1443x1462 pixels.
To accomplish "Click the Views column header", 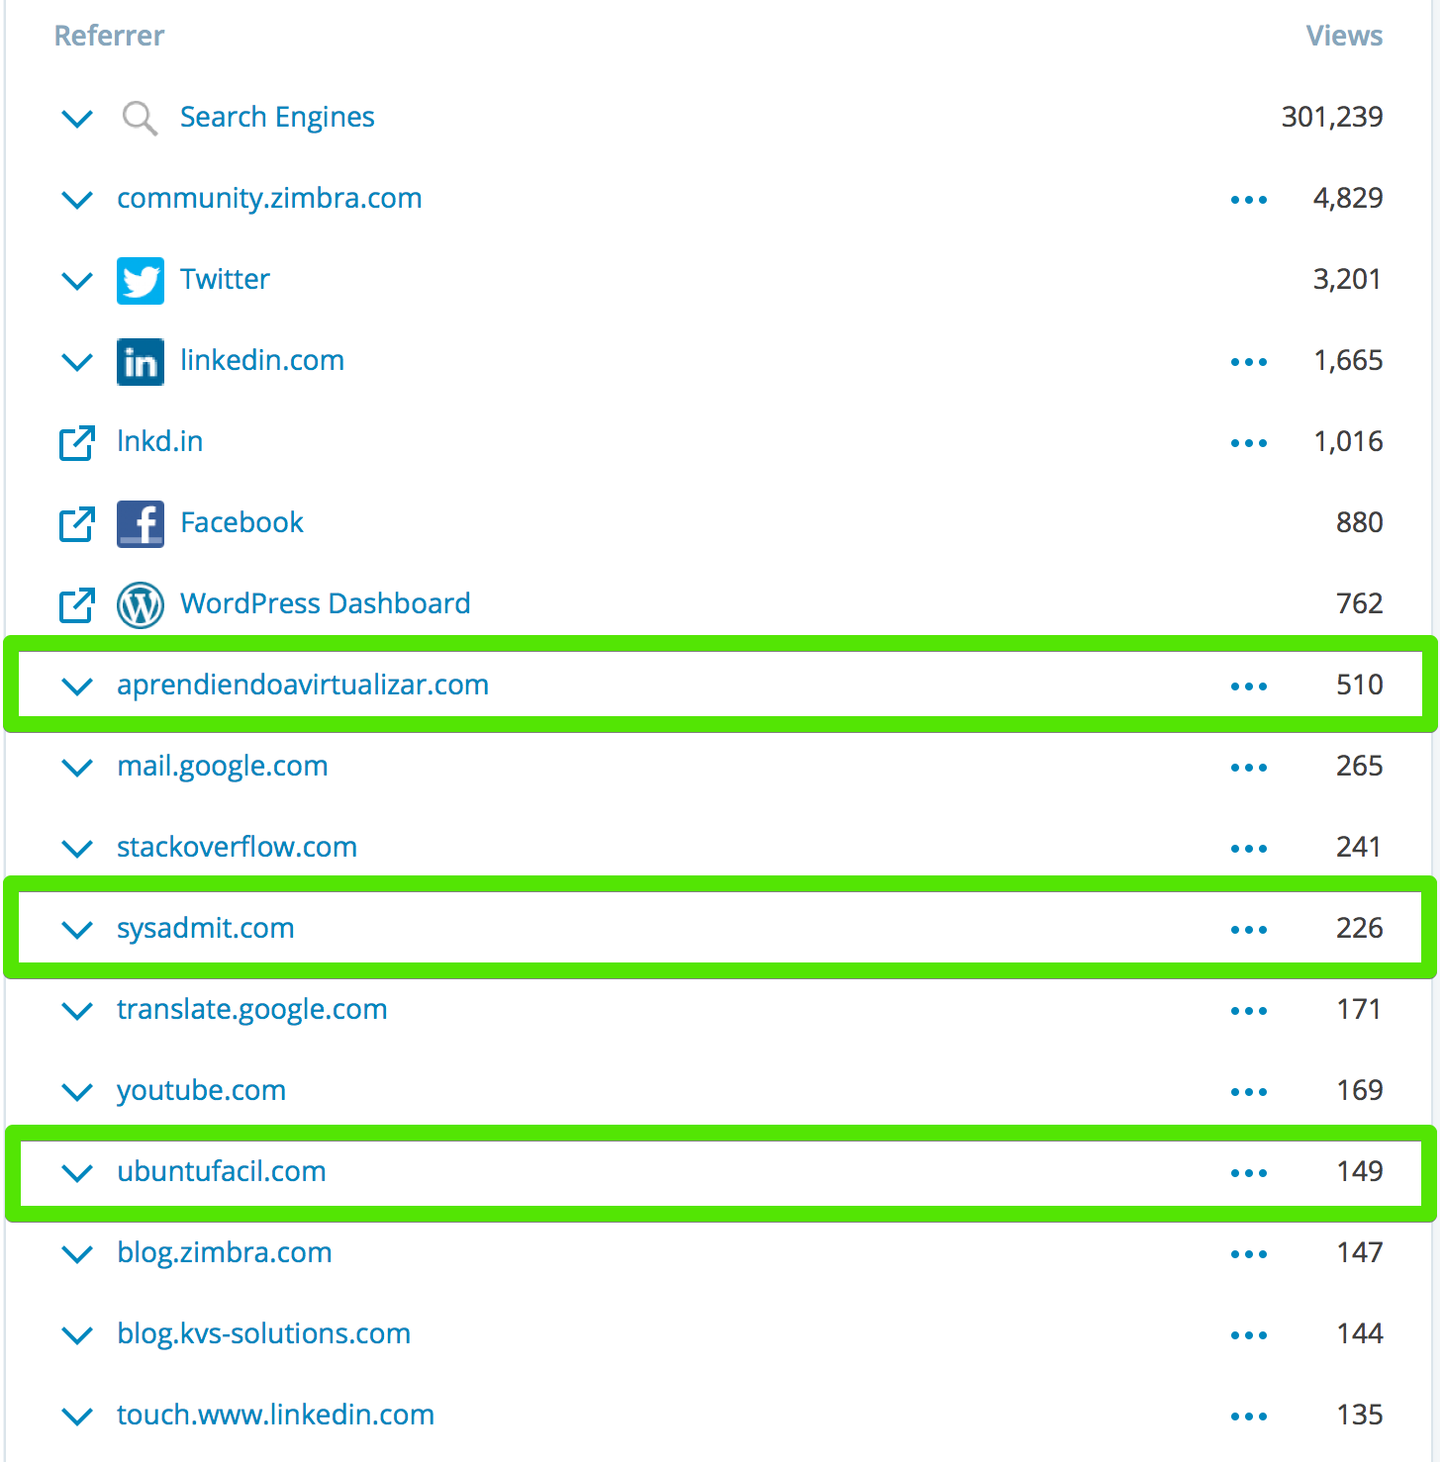I will pyautogui.click(x=1344, y=36).
